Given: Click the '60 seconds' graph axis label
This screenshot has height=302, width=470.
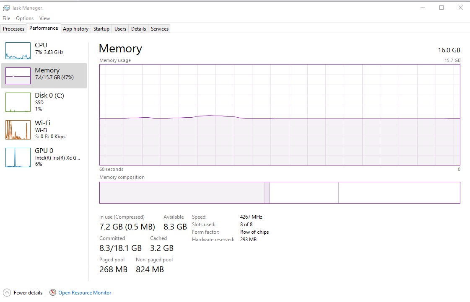Looking at the screenshot, I should [x=111, y=169].
